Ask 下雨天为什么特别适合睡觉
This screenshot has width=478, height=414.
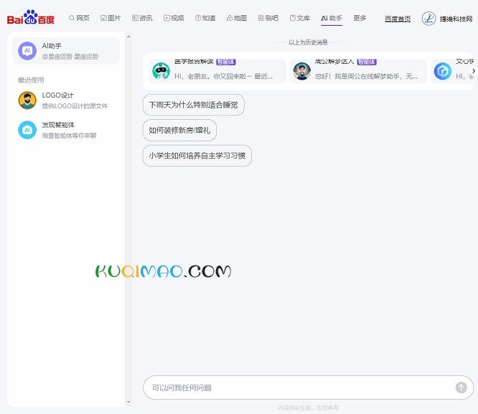194,105
